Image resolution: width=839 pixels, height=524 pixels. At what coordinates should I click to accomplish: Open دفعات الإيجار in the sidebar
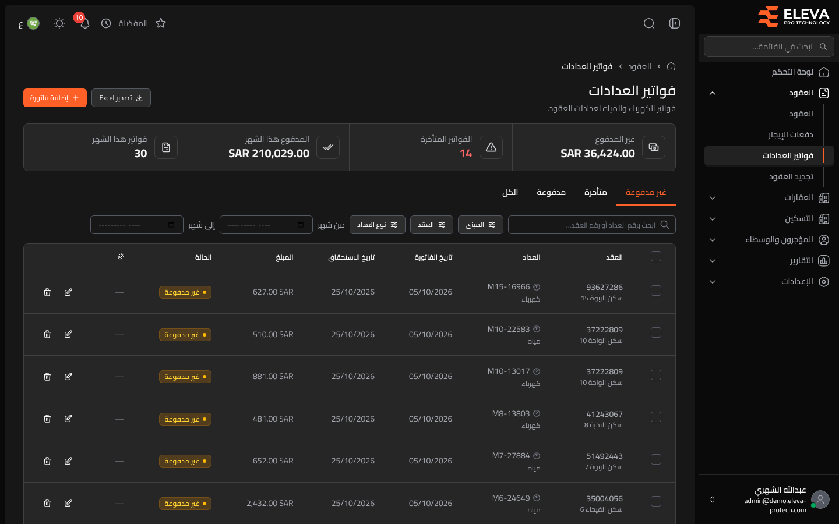coord(790,135)
